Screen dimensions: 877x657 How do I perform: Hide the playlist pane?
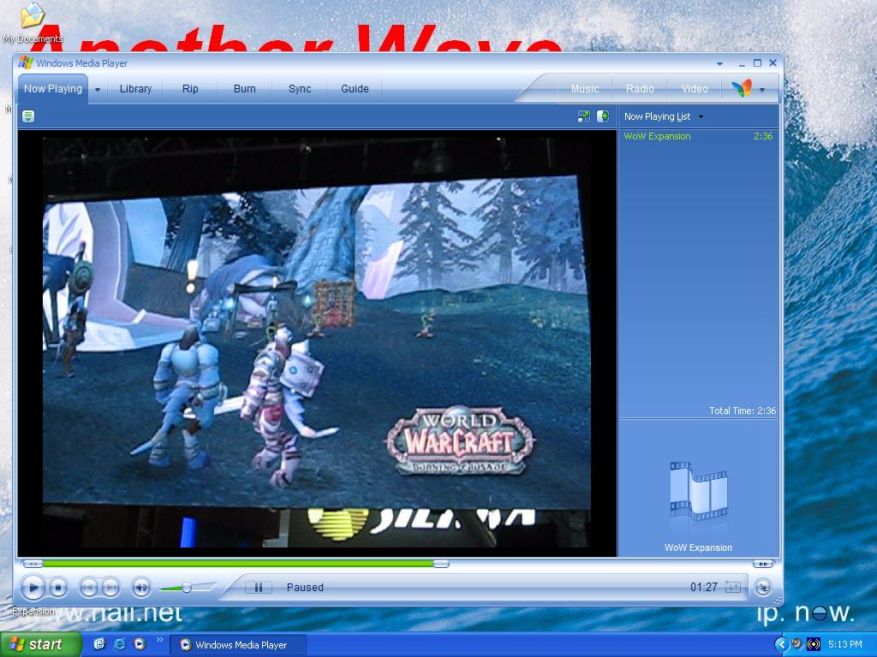pyautogui.click(x=603, y=116)
